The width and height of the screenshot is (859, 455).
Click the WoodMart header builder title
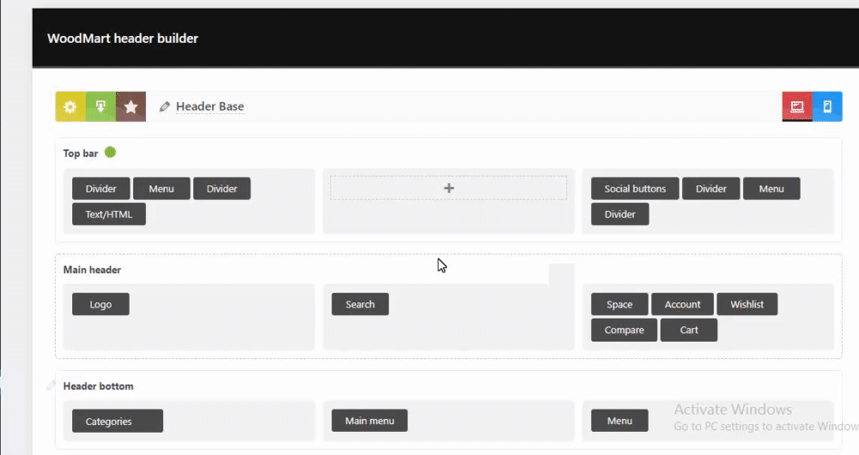pyautogui.click(x=123, y=39)
